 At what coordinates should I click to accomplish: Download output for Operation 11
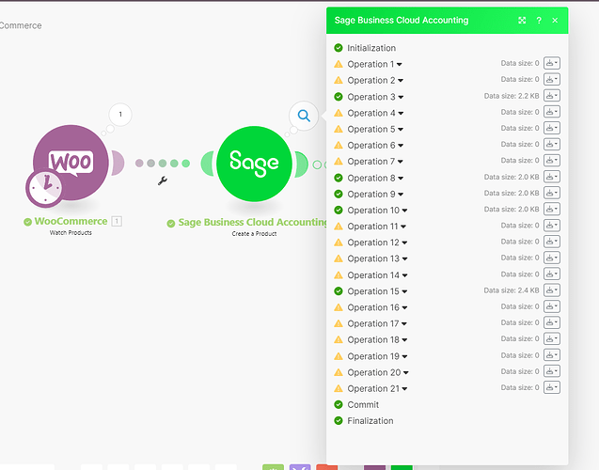(x=552, y=226)
